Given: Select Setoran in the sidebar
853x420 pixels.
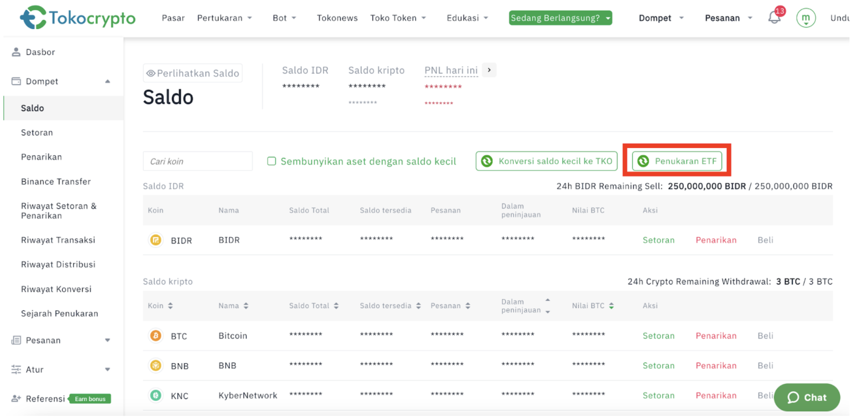Looking at the screenshot, I should click(x=37, y=133).
